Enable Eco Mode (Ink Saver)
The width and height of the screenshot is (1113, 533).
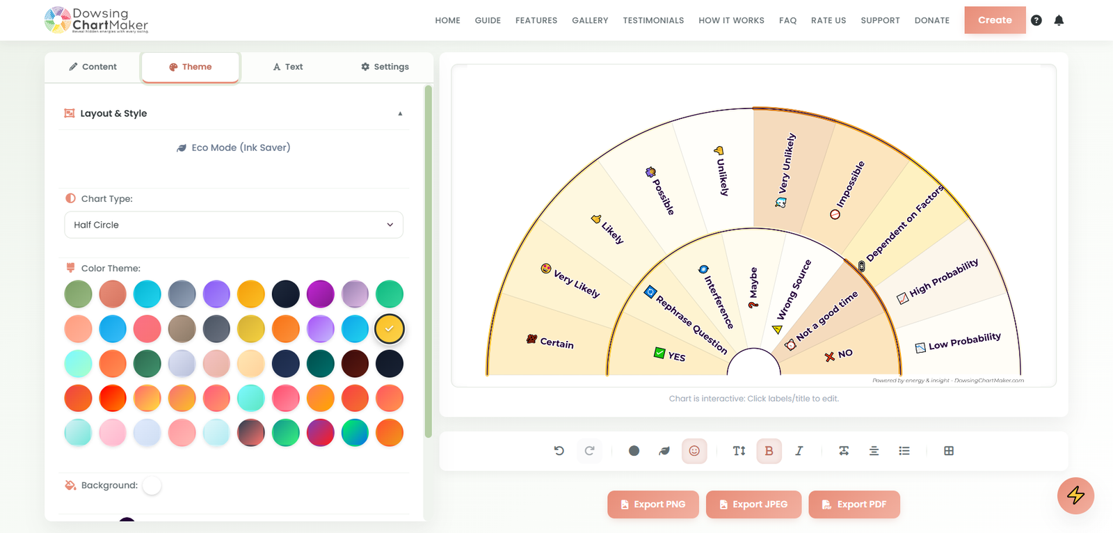(234, 148)
